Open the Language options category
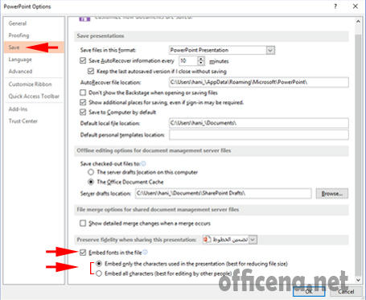 [x=20, y=60]
